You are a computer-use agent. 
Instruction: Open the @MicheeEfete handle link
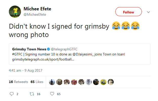(x=35, y=14)
